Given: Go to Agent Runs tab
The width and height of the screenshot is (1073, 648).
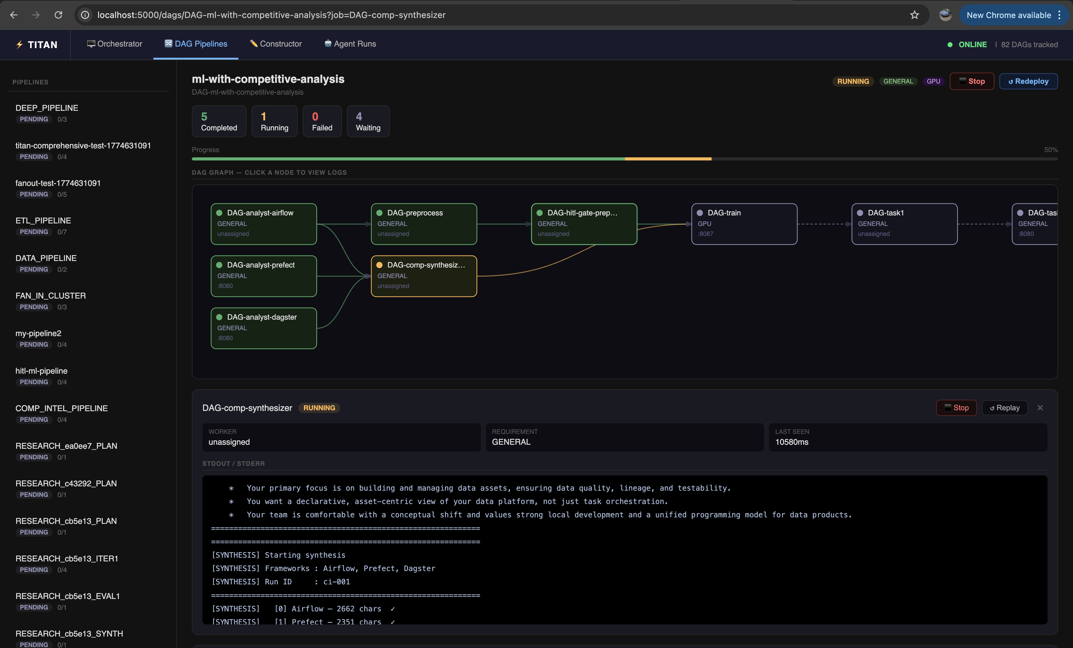Looking at the screenshot, I should pos(350,44).
